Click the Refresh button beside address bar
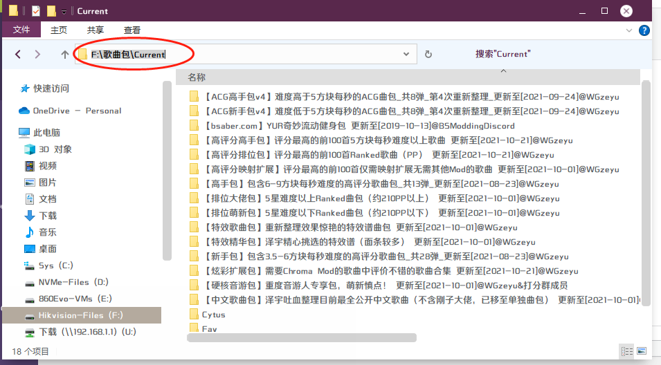This screenshot has width=661, height=365. 428,54
